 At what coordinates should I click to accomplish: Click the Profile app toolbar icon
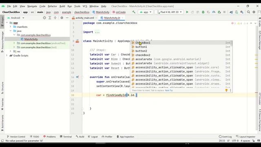pos(214,12)
